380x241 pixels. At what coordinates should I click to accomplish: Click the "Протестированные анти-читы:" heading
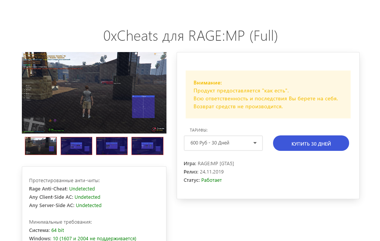click(64, 181)
